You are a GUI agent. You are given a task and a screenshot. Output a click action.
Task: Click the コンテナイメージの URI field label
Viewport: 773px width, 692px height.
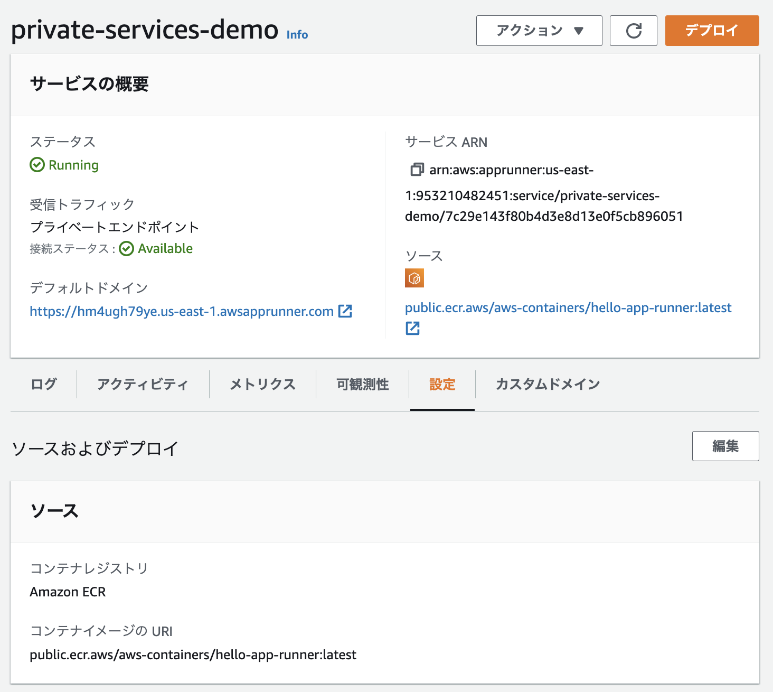point(101,631)
